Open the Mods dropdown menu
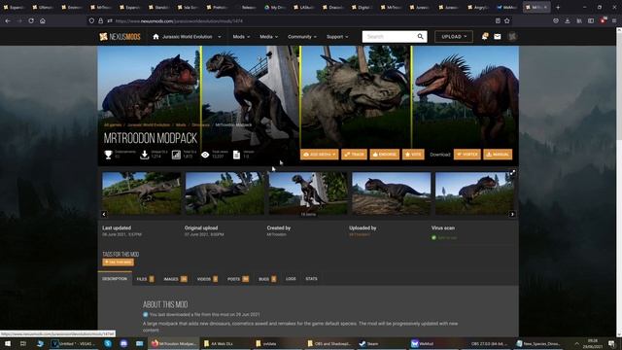622x350 pixels. [241, 37]
